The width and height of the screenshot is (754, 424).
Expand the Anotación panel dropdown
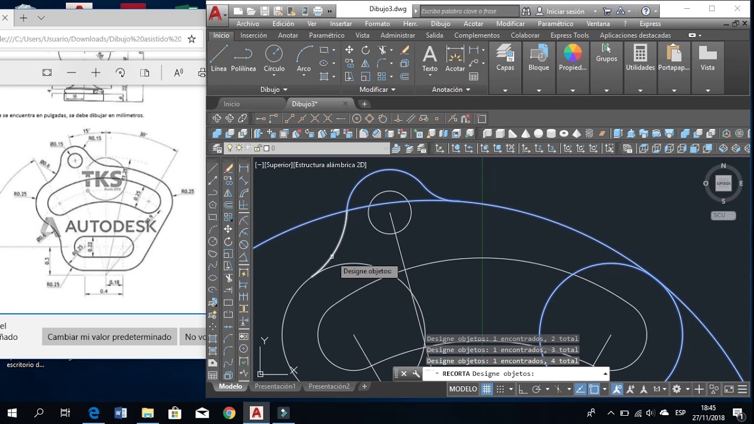coord(451,90)
